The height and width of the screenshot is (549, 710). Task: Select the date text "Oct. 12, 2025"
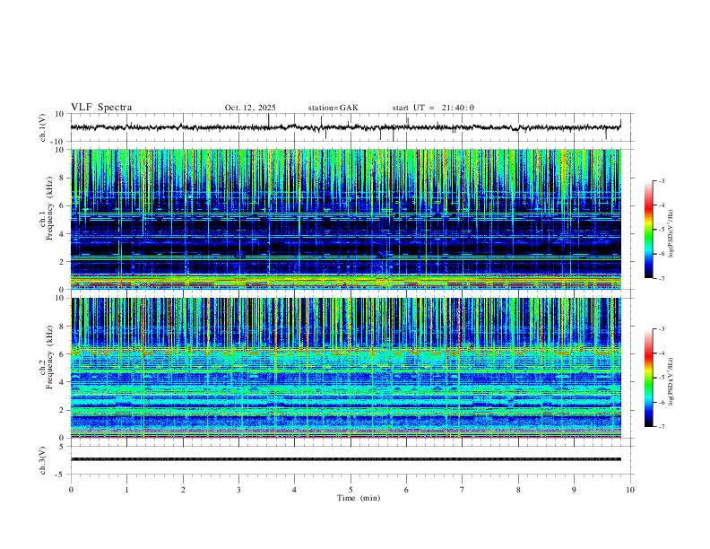point(250,108)
